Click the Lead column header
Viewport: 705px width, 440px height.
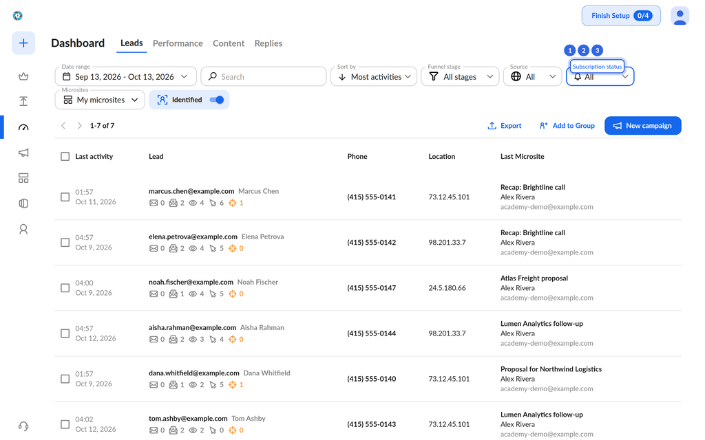[x=156, y=156]
